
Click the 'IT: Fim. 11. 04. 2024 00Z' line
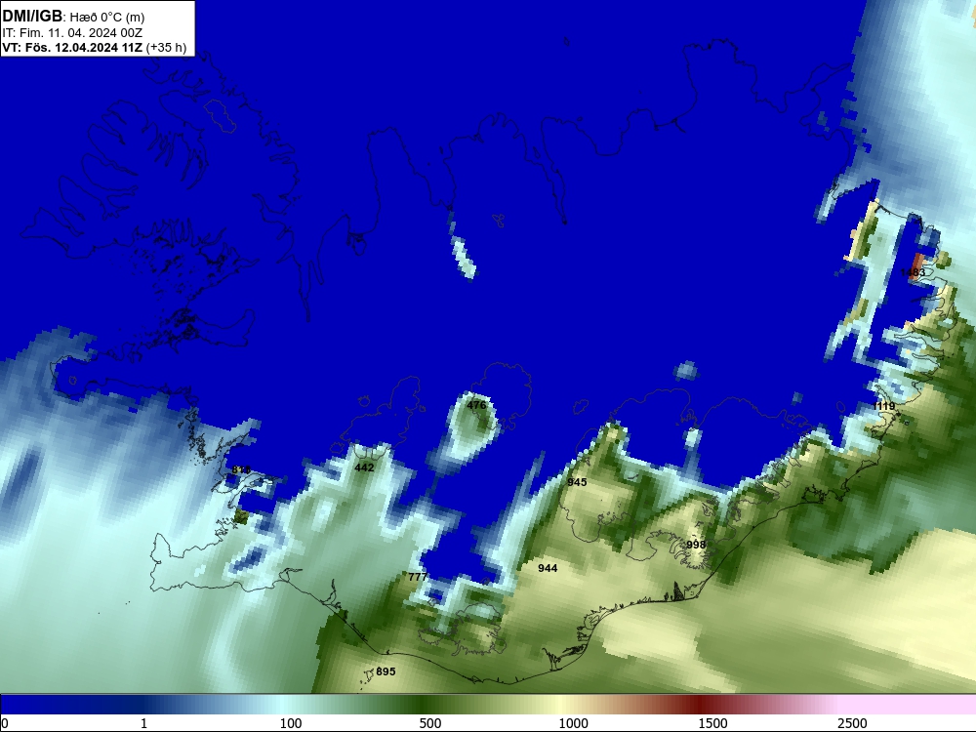pyautogui.click(x=72, y=32)
